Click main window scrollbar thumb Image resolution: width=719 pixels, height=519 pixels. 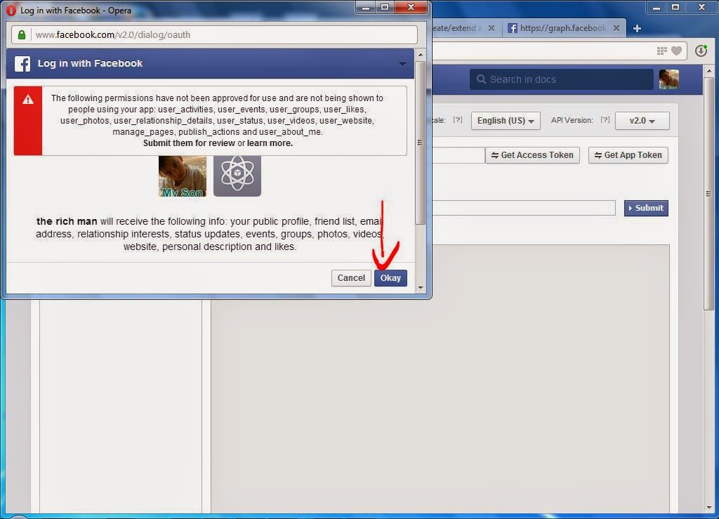tap(709, 194)
